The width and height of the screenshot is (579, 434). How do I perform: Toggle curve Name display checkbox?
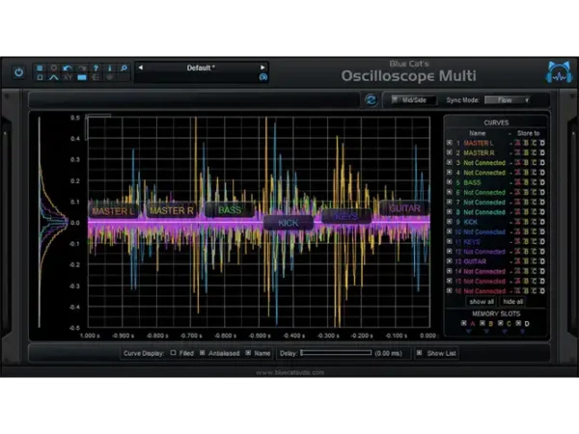coord(248,353)
